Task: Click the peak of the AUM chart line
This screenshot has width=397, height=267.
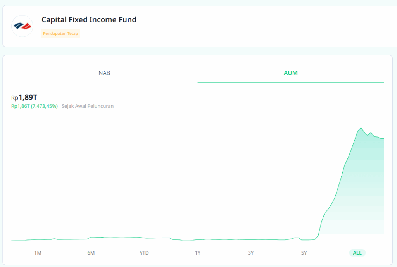Action: coord(361,128)
